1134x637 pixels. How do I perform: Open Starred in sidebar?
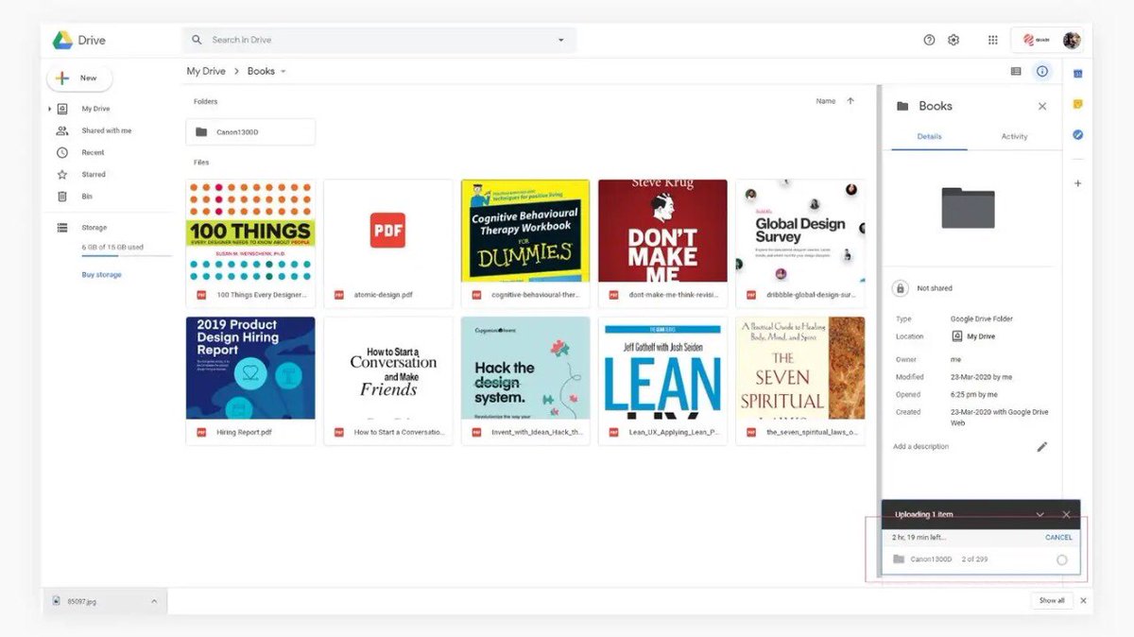point(94,174)
